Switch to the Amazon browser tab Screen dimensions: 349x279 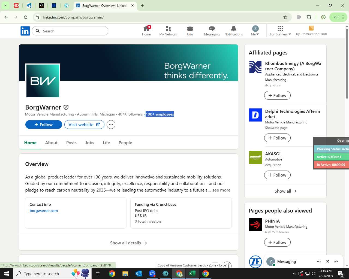(41, 5)
